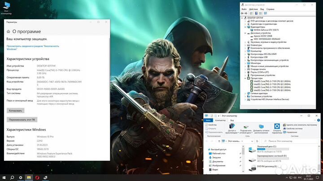Click the back arrow in Device Manager toolbar

[x=242, y=13]
